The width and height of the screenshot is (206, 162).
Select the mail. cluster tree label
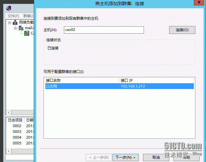point(30,28)
